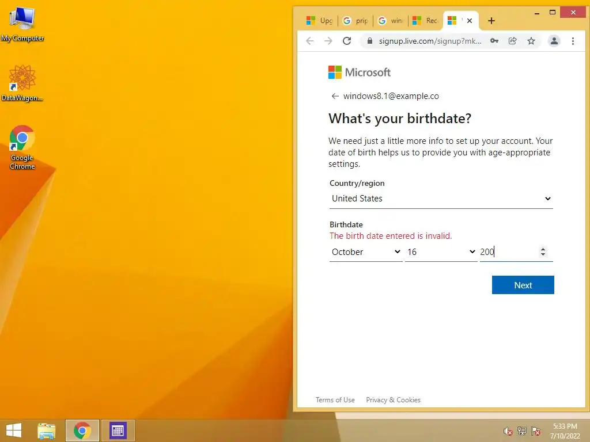Switch to the prip Google tab

pyautogui.click(x=355, y=21)
